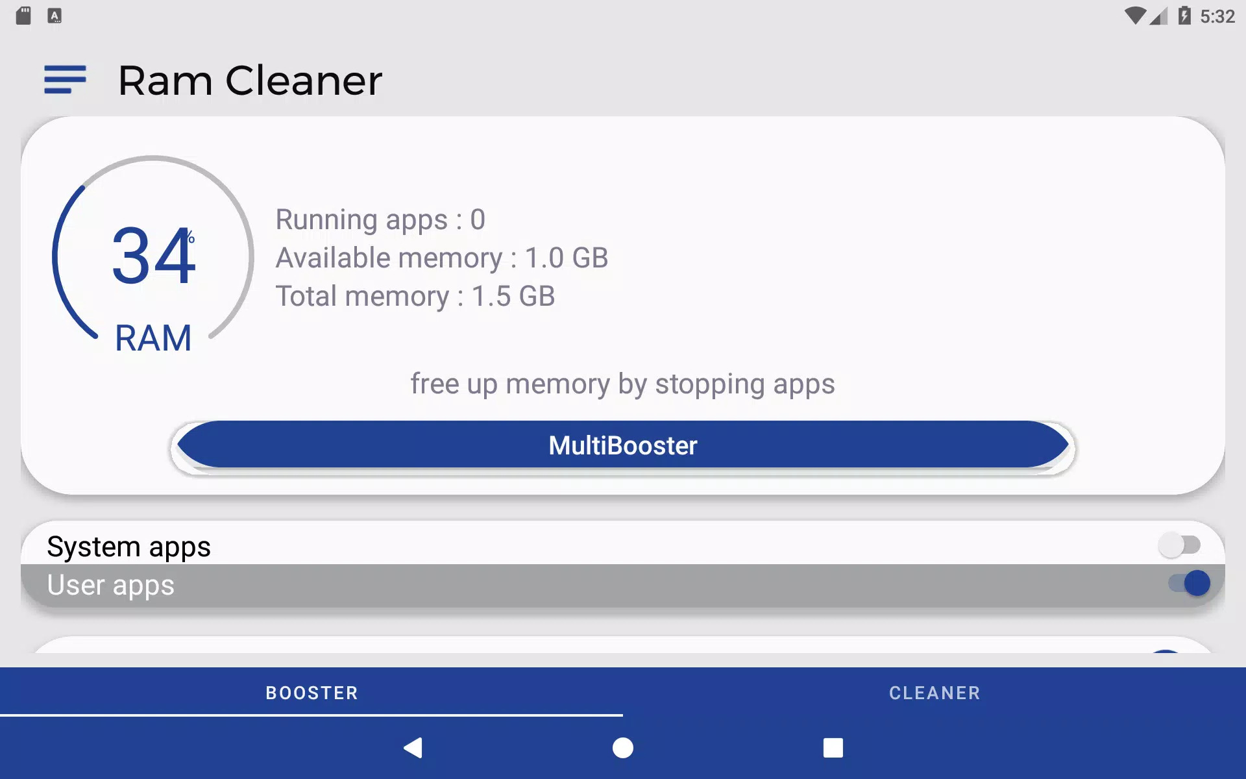Tap the cellular signal strength icon
The height and width of the screenshot is (779, 1246).
coord(1159,16)
